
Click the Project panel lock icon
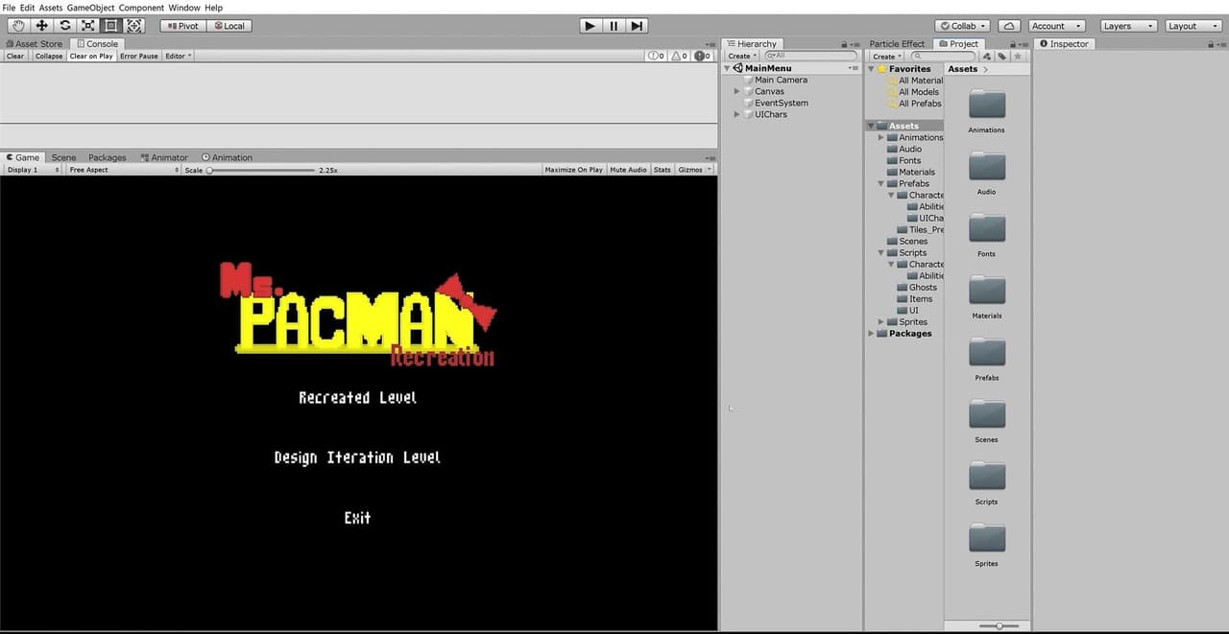[x=1013, y=44]
